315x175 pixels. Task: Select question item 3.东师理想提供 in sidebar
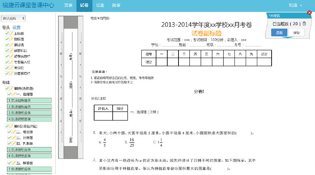(29, 113)
